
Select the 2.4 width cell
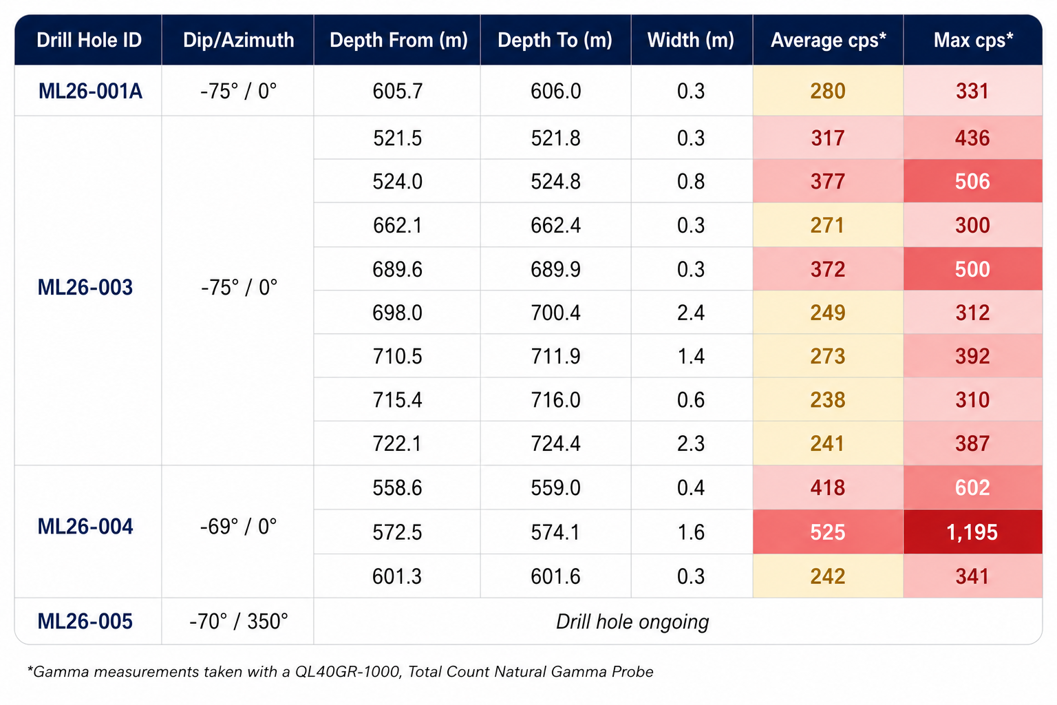pos(691,313)
